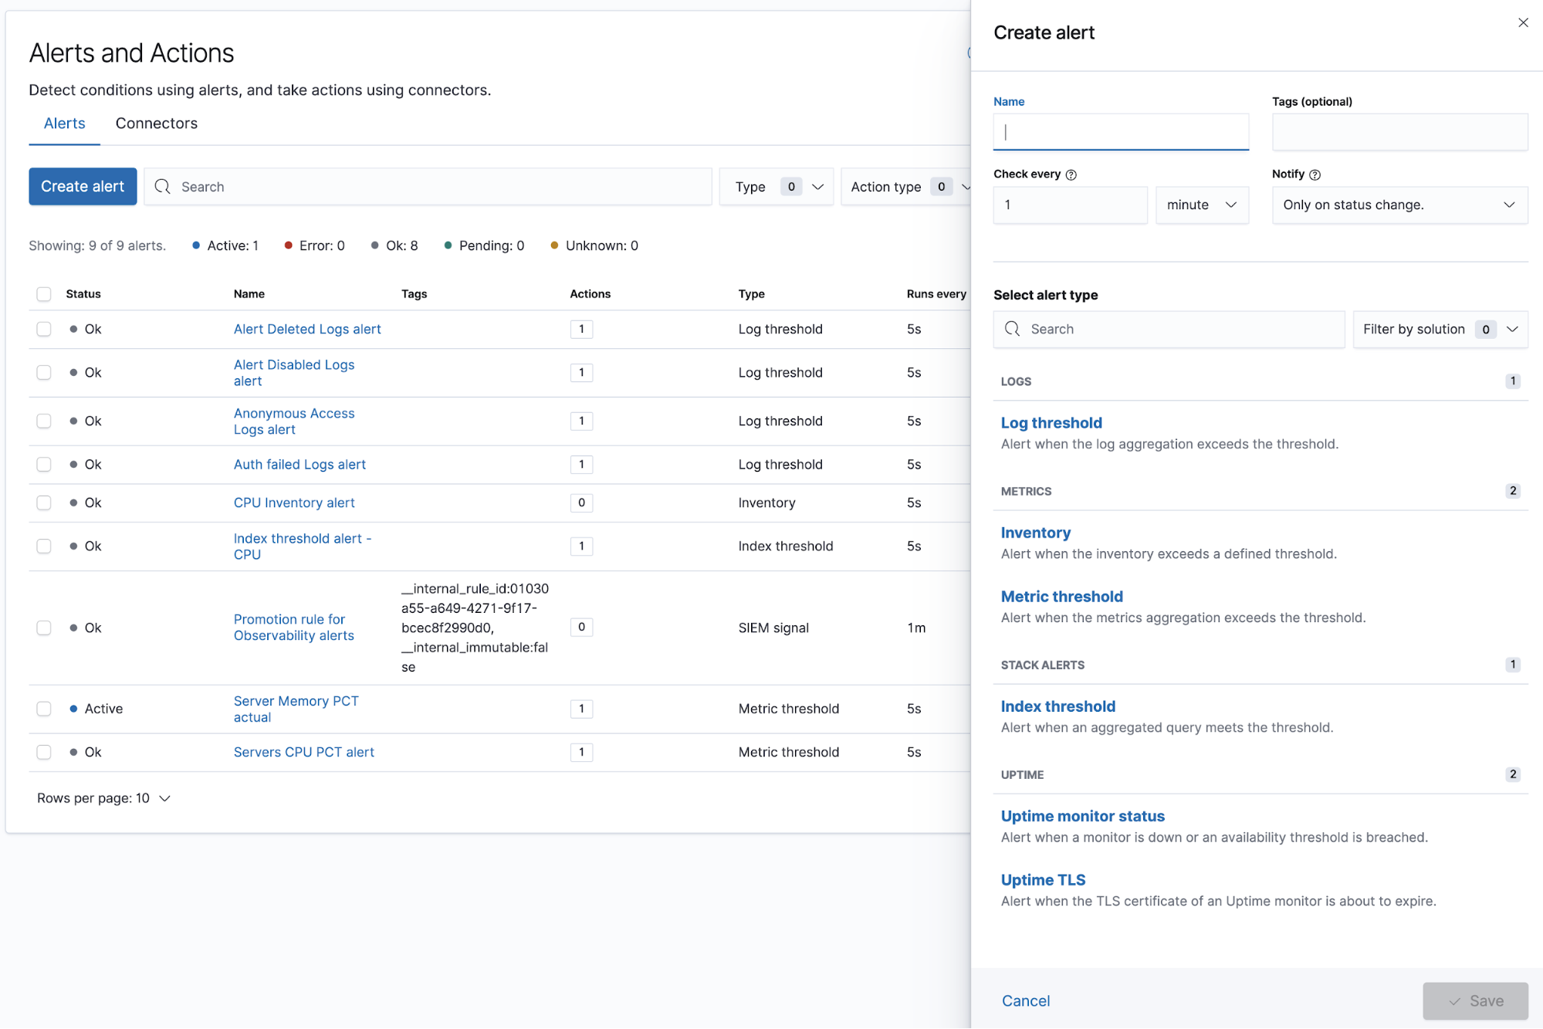
Task: Switch to the Connectors tab
Action: click(156, 124)
